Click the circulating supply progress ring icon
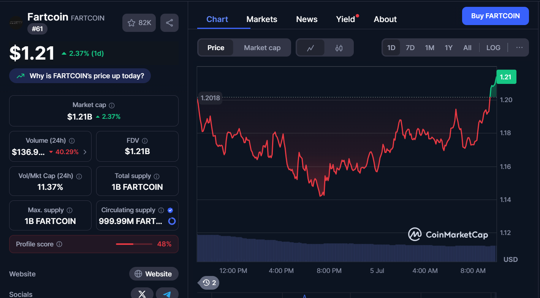The image size is (540, 298). tap(172, 221)
